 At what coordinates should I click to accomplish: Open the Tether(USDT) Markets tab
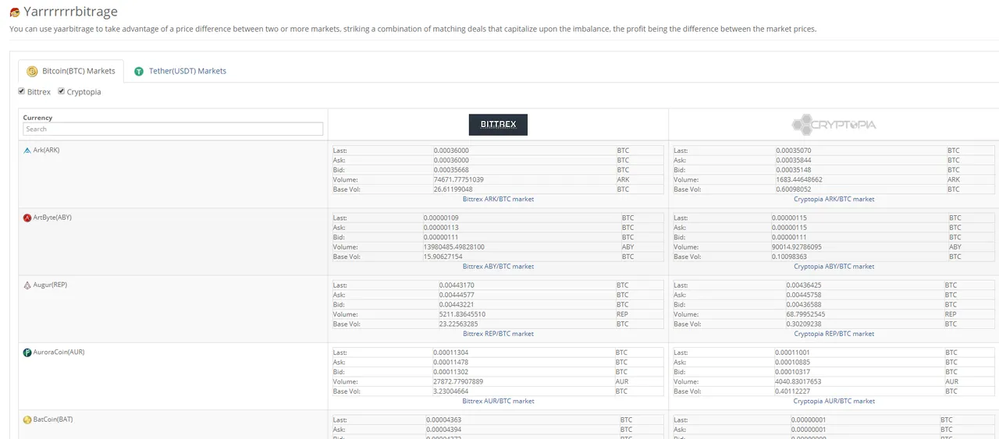point(180,71)
